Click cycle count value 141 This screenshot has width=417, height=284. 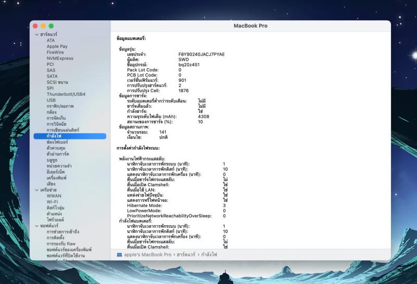163,132
